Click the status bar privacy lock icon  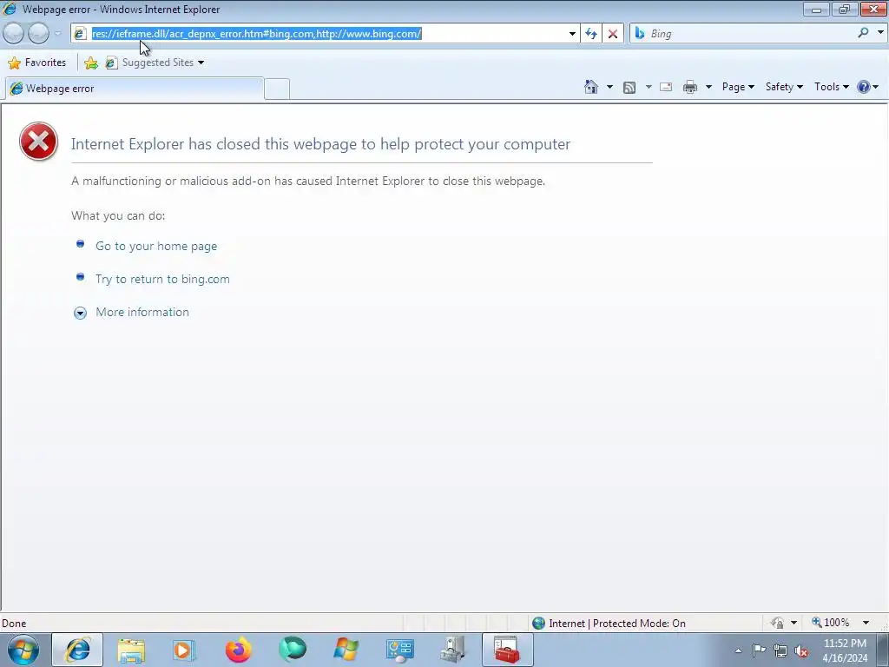click(x=777, y=623)
